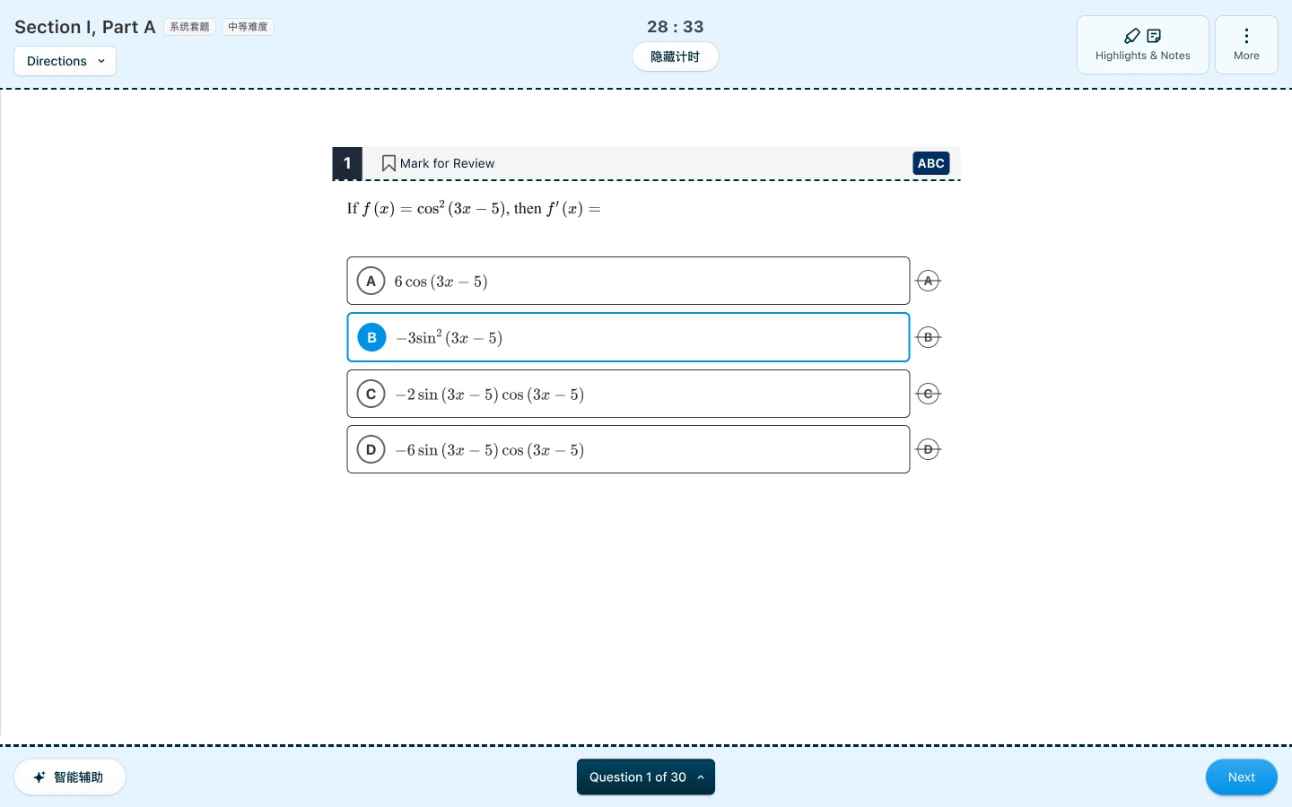The width and height of the screenshot is (1292, 807).
Task: Click the −3sin²(3x − 5) answer text
Action: [450, 337]
